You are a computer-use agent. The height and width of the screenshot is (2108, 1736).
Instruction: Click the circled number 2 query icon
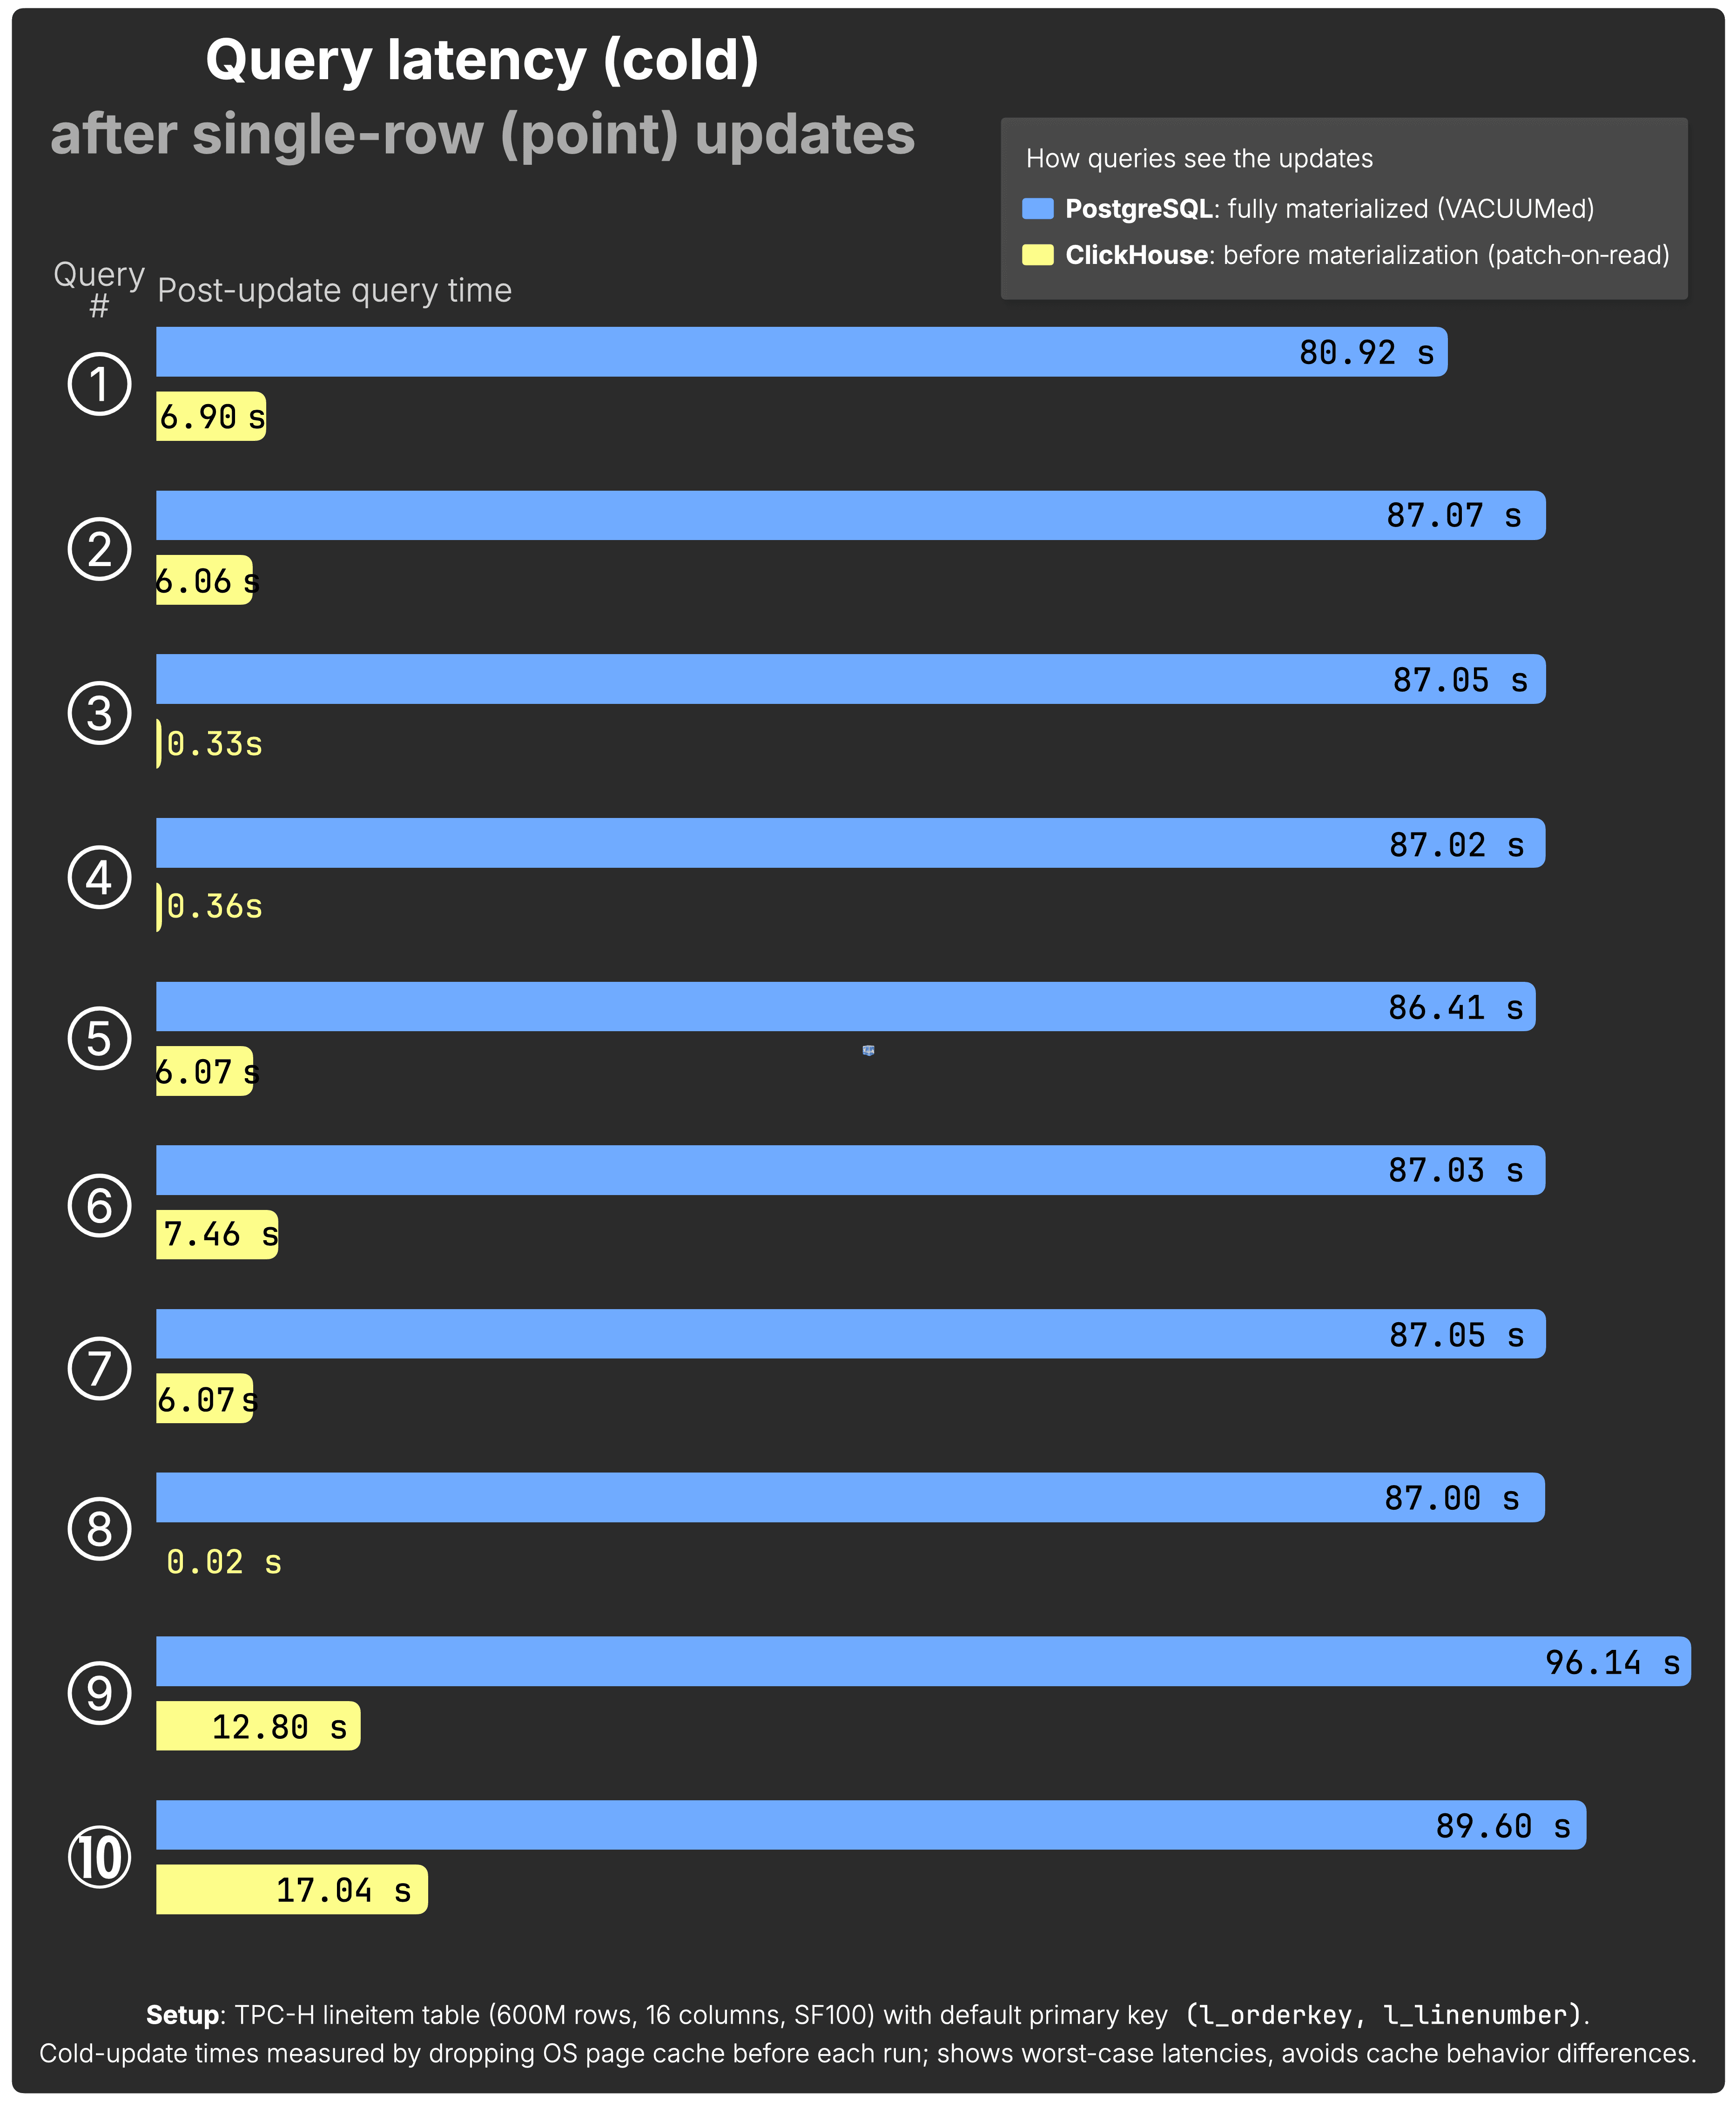coord(99,549)
